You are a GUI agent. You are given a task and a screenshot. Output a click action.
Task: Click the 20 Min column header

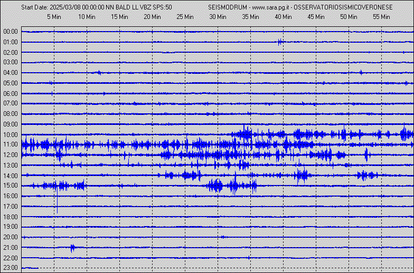[x=152, y=17]
